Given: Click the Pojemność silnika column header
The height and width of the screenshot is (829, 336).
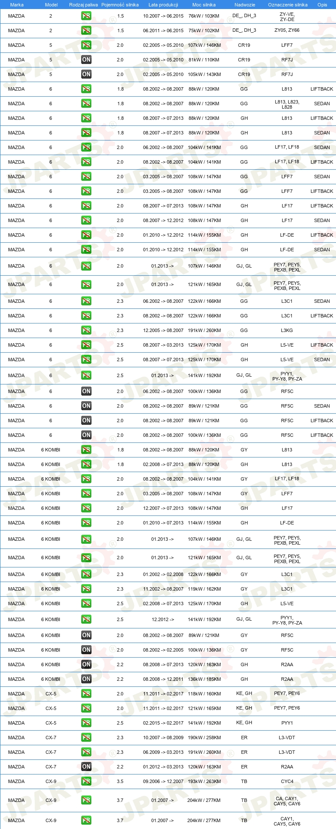Looking at the screenshot, I should (x=120, y=5).
